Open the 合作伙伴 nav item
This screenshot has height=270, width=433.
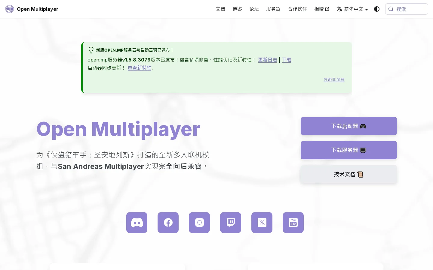pos(297,9)
